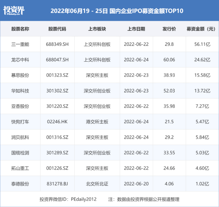Click 亚香股份 in the table
Screen dimensions: 219x207
(20, 106)
